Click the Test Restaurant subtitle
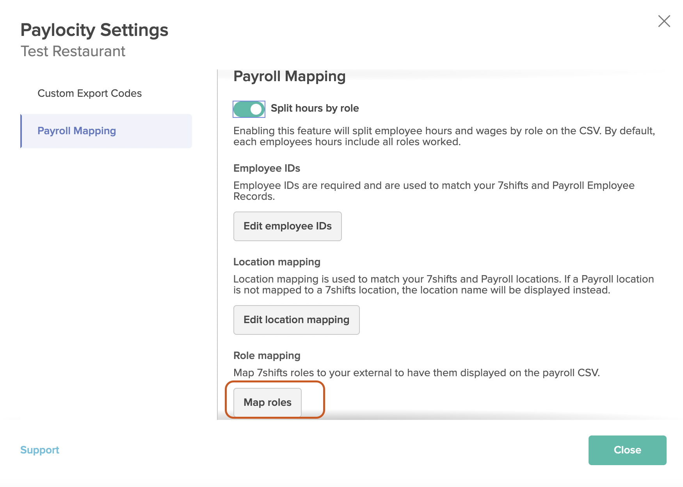This screenshot has width=683, height=487. click(73, 51)
